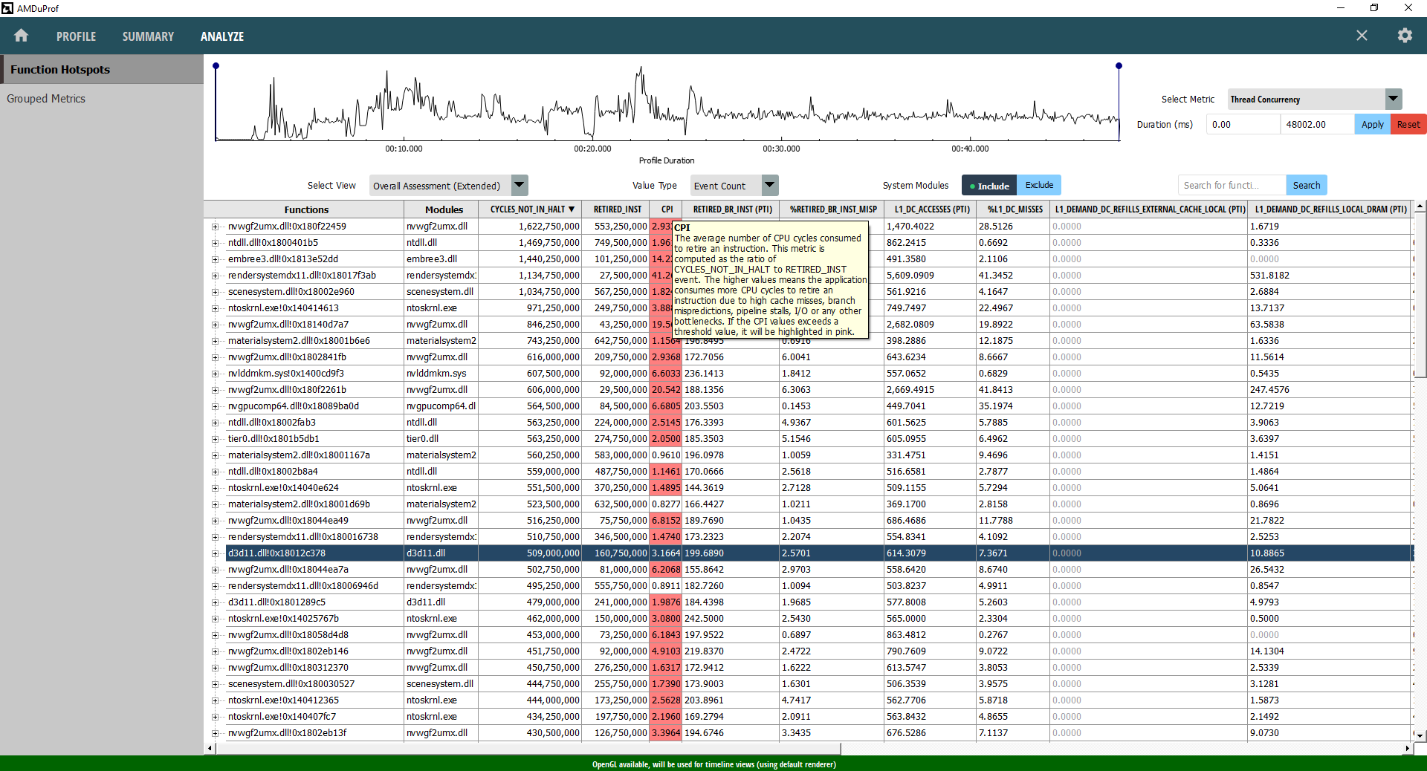The image size is (1427, 771).
Task: Click the Modules column header
Action: [x=444, y=209]
